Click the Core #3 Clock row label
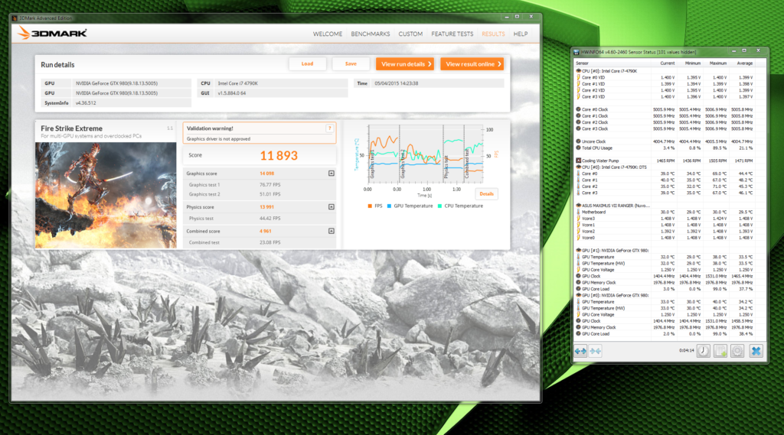 [x=595, y=129]
